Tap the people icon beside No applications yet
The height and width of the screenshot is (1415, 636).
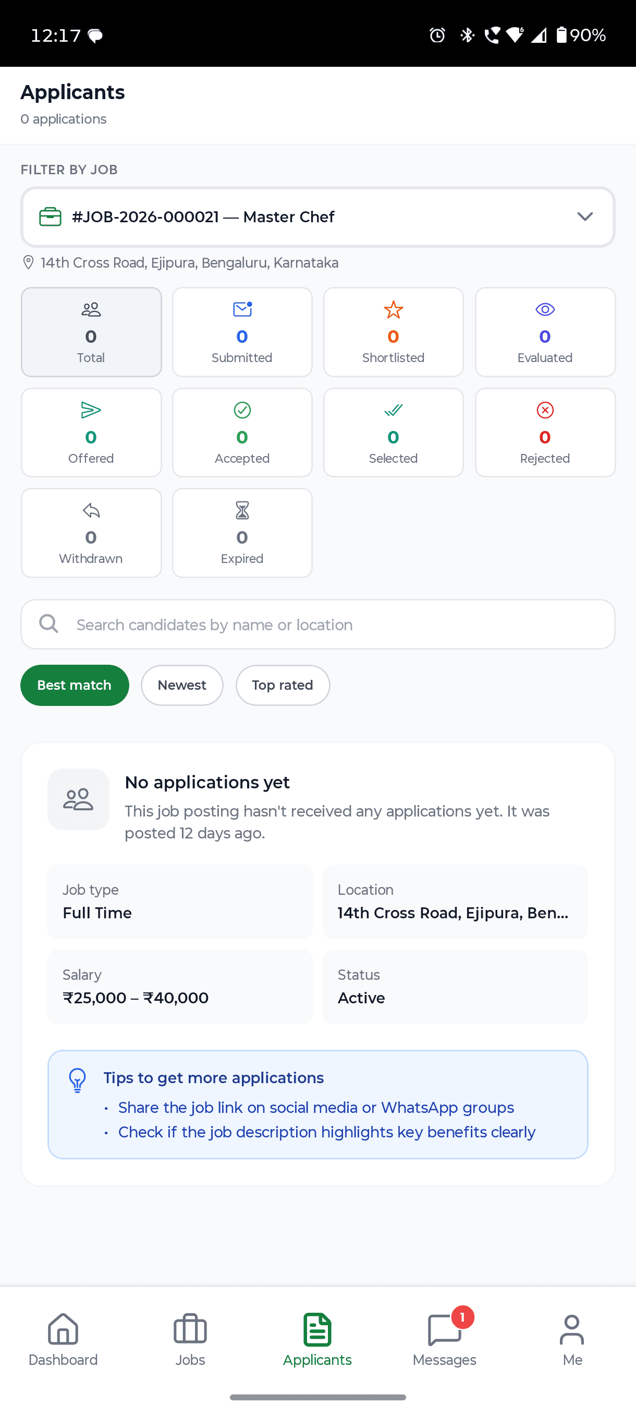[x=79, y=799]
